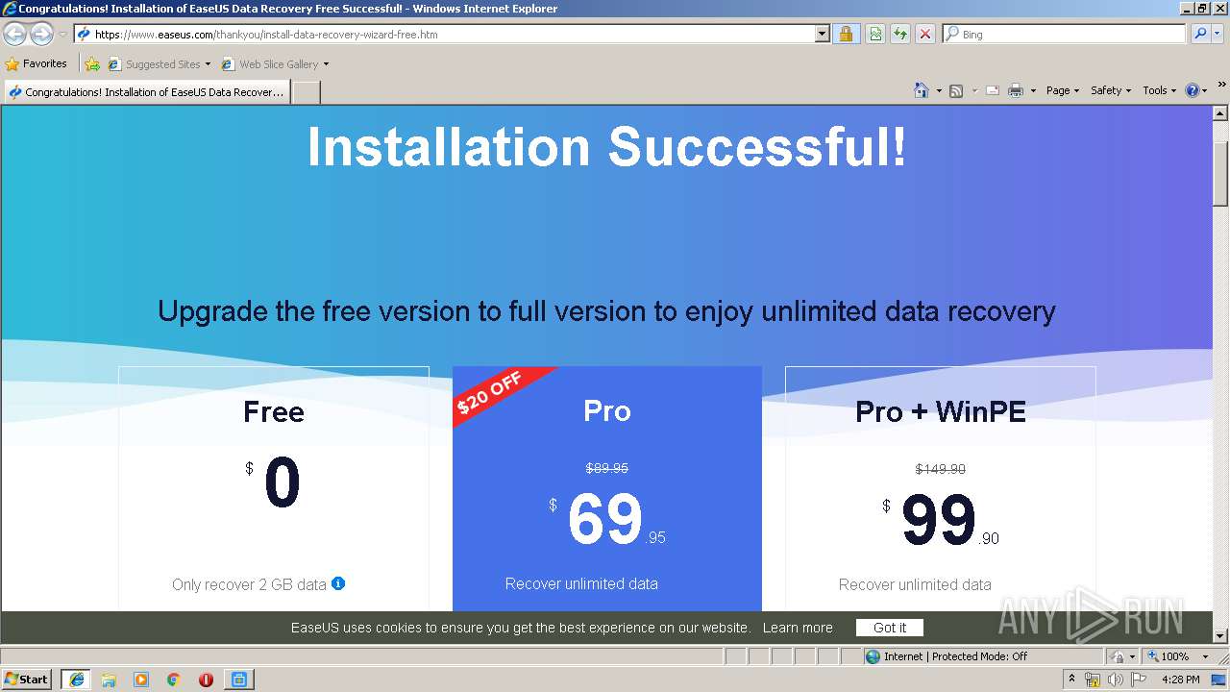Click the vertical scrollbar down arrow
The image size is (1230, 692).
coord(1220,635)
